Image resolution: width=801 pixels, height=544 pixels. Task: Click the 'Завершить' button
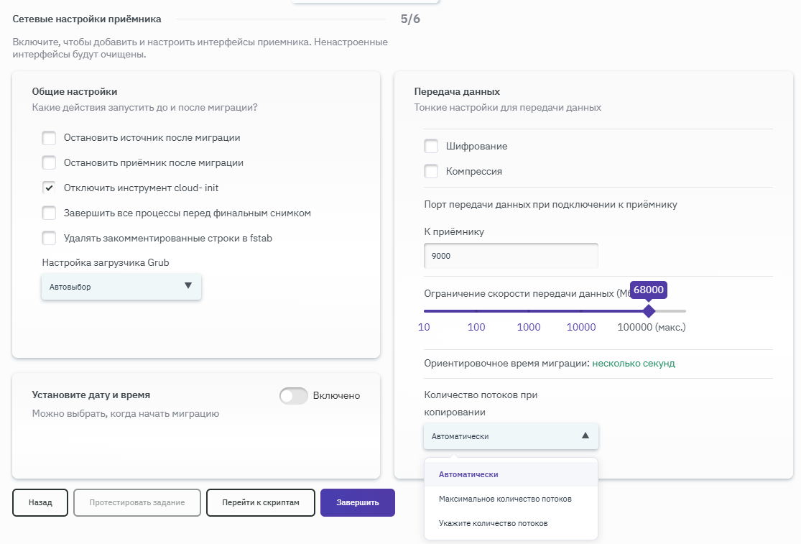click(357, 503)
